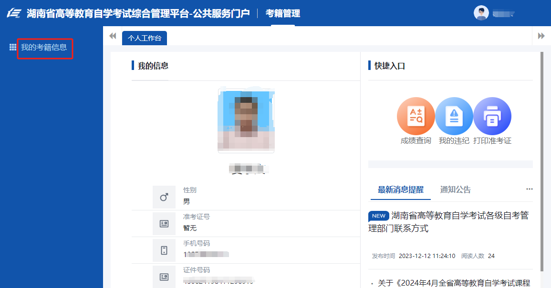Click the 打印准考证 printer icon
The image size is (551, 288).
pos(492,116)
